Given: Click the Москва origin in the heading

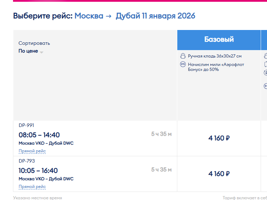Looking at the screenshot, I should coord(89,16).
